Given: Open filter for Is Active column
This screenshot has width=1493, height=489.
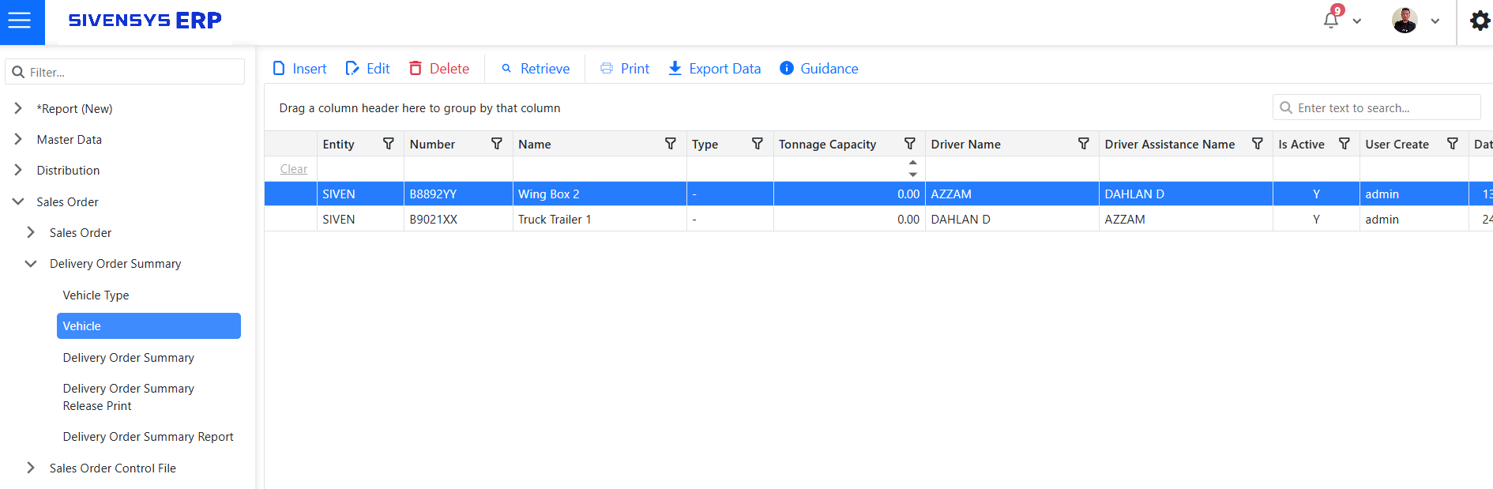Looking at the screenshot, I should pyautogui.click(x=1344, y=144).
